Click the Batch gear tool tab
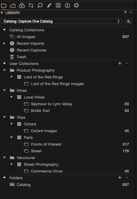Screen dimensions: 137x199 [x=76, y=5]
